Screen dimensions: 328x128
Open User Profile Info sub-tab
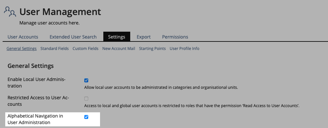click(184, 49)
